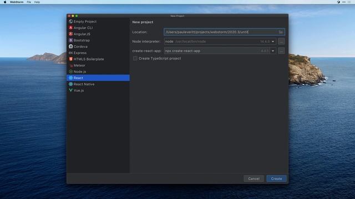Click the Bootstrap B icon
The height and width of the screenshot is (199, 355).
pyautogui.click(x=70, y=40)
